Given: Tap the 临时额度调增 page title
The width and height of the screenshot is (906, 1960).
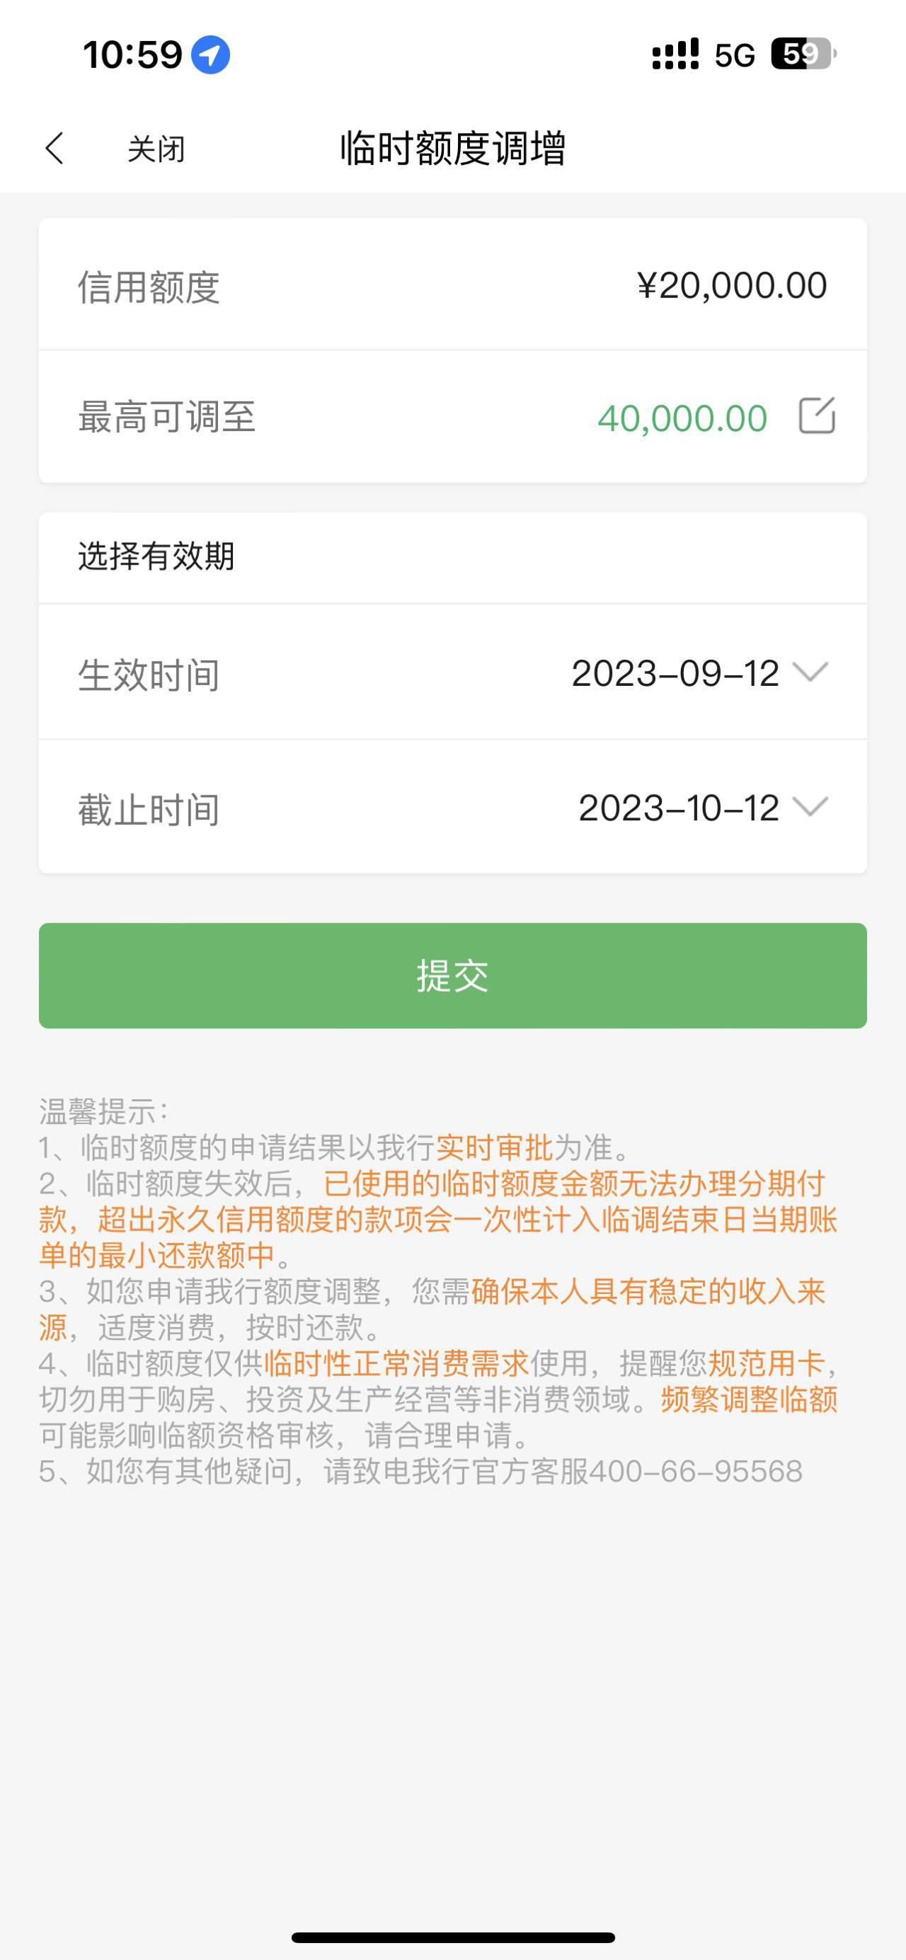Looking at the screenshot, I should [x=452, y=148].
